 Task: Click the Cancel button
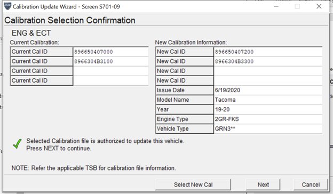click(311, 184)
